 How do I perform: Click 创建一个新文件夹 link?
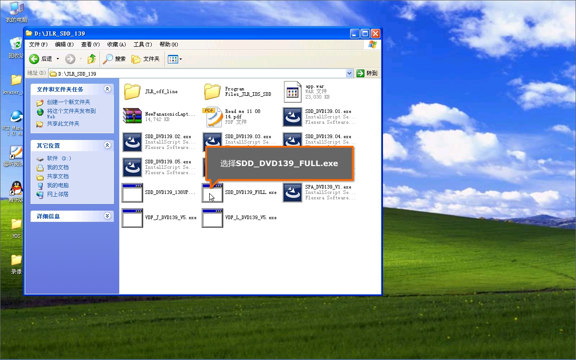click(68, 102)
